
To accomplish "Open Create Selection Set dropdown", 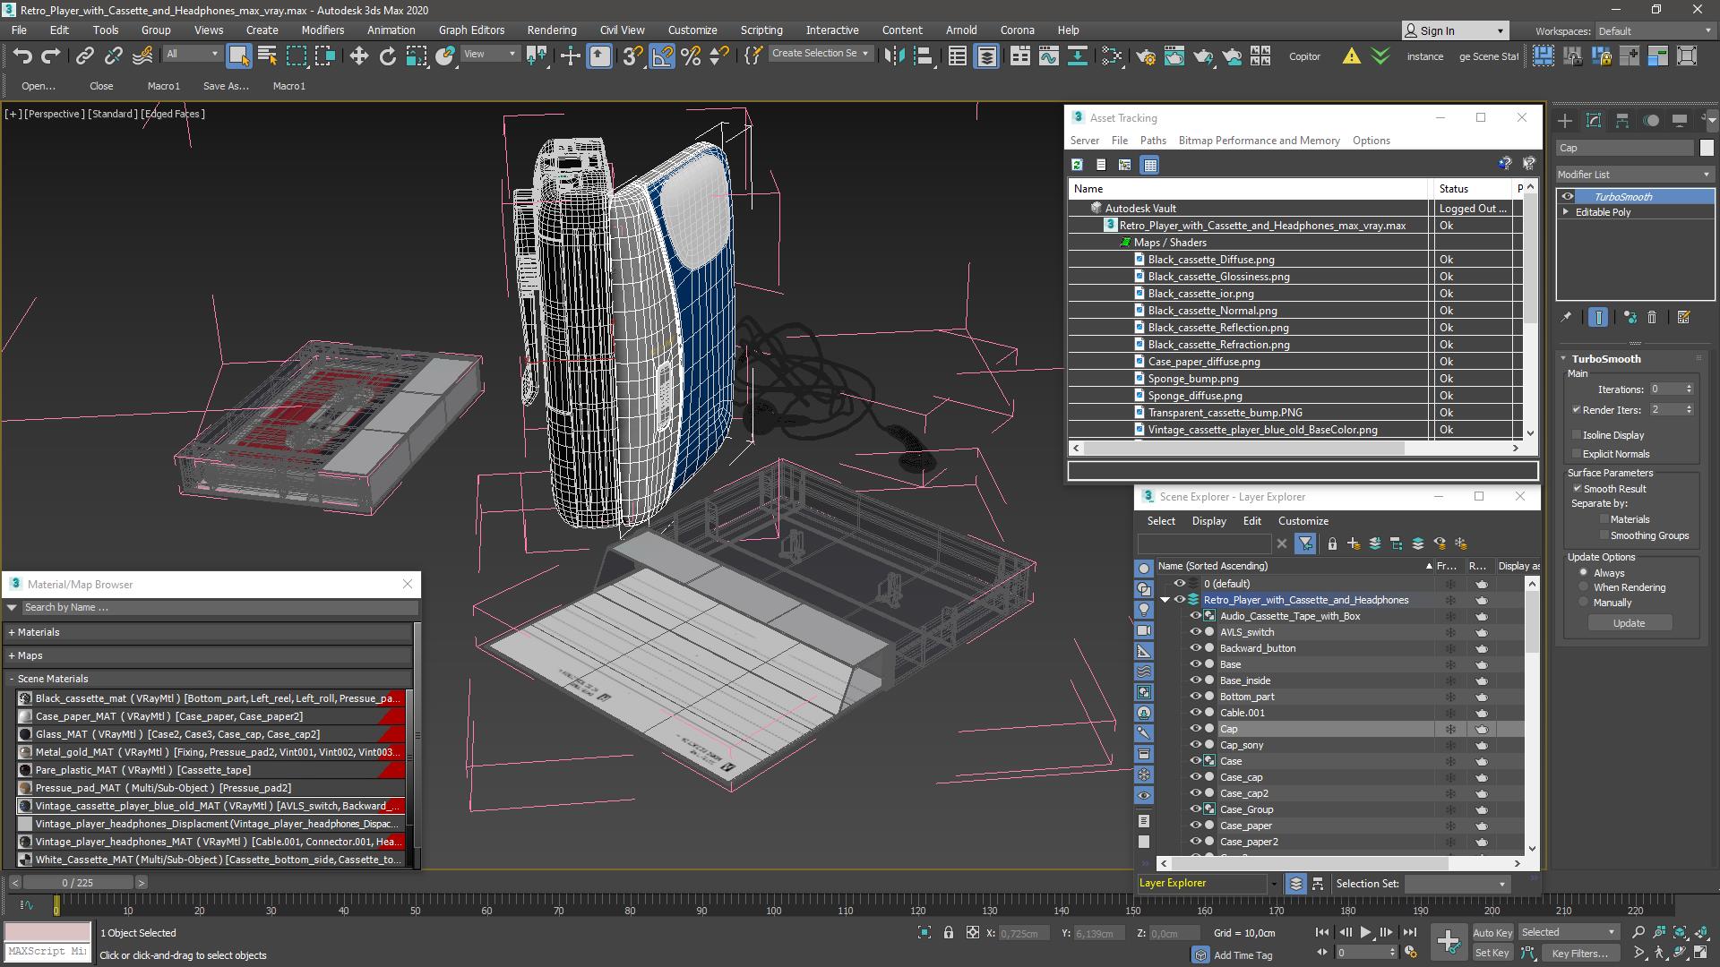I will click(x=820, y=54).
